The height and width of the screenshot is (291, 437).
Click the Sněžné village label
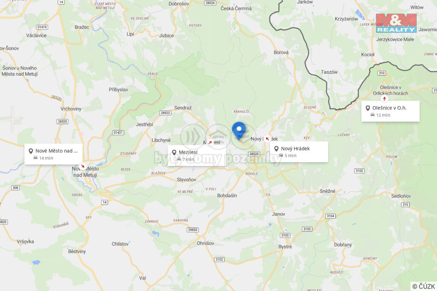327,191
